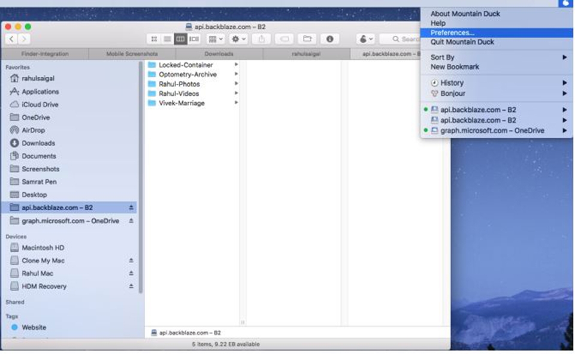Open first connected api.backblaze.com – B2 bookmark
The image size is (575, 354).
pos(497,110)
